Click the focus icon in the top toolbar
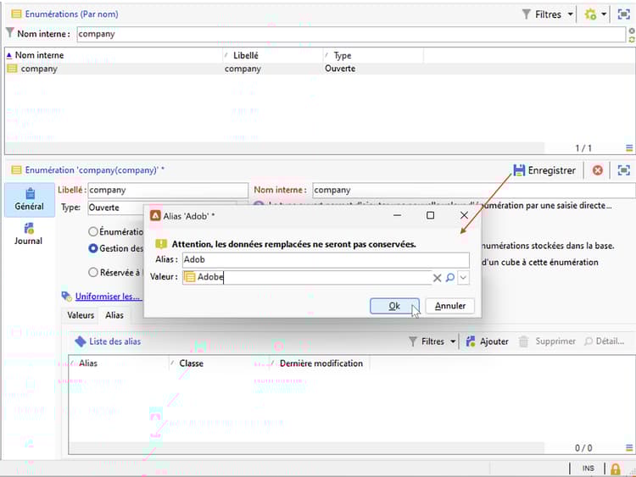Viewport: 636px width, 477px height. (x=624, y=14)
